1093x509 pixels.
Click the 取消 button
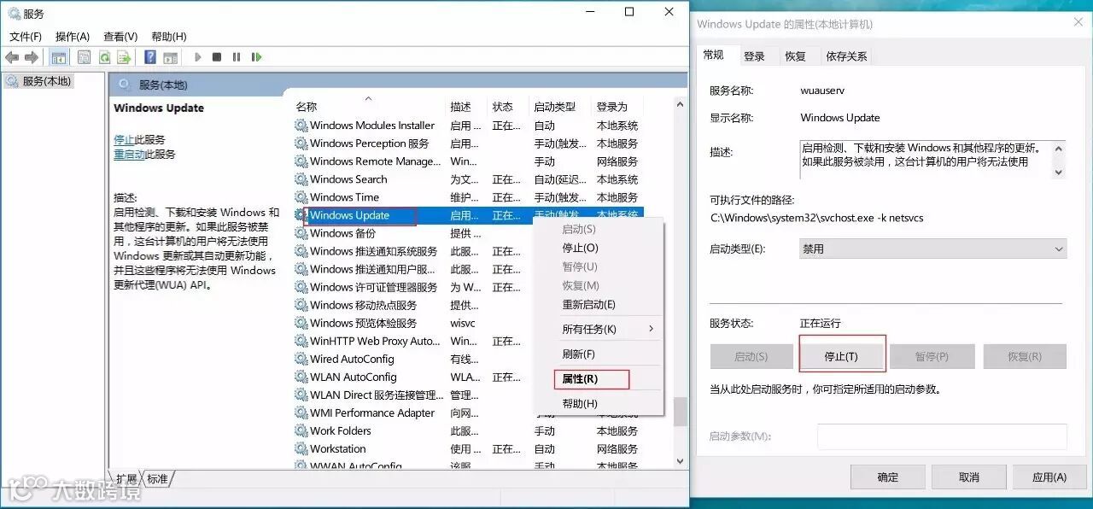pos(968,477)
